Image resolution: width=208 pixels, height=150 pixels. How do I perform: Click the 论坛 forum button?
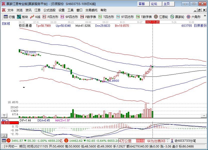click(156, 4)
